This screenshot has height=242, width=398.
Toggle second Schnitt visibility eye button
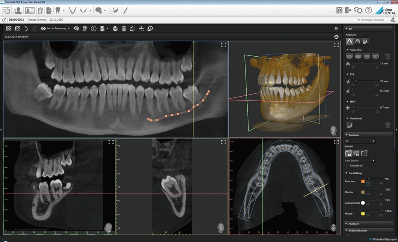356,153
